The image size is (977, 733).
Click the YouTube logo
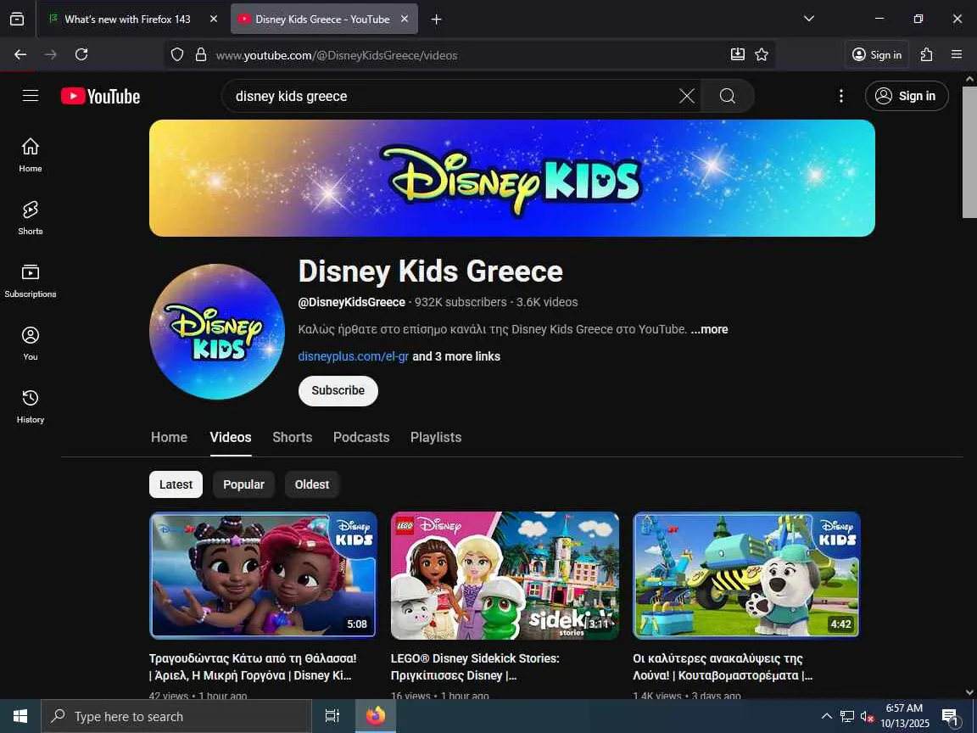[100, 96]
